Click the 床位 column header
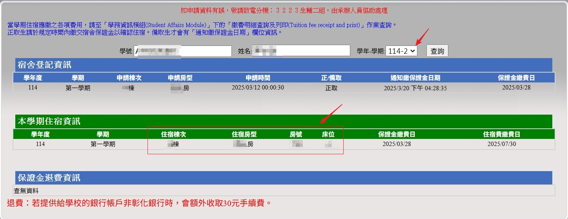This screenshot has height=219, width=568. click(x=328, y=134)
